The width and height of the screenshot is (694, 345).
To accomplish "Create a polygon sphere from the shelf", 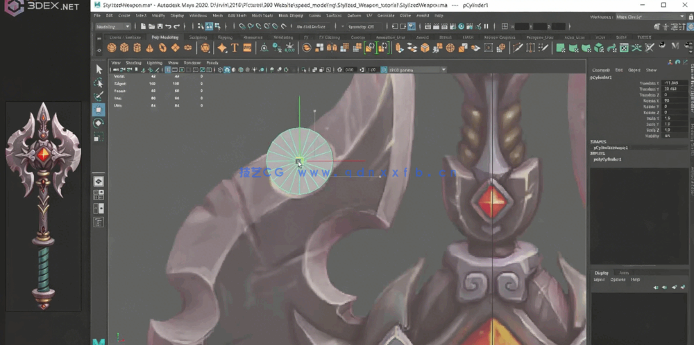I will click(112, 48).
